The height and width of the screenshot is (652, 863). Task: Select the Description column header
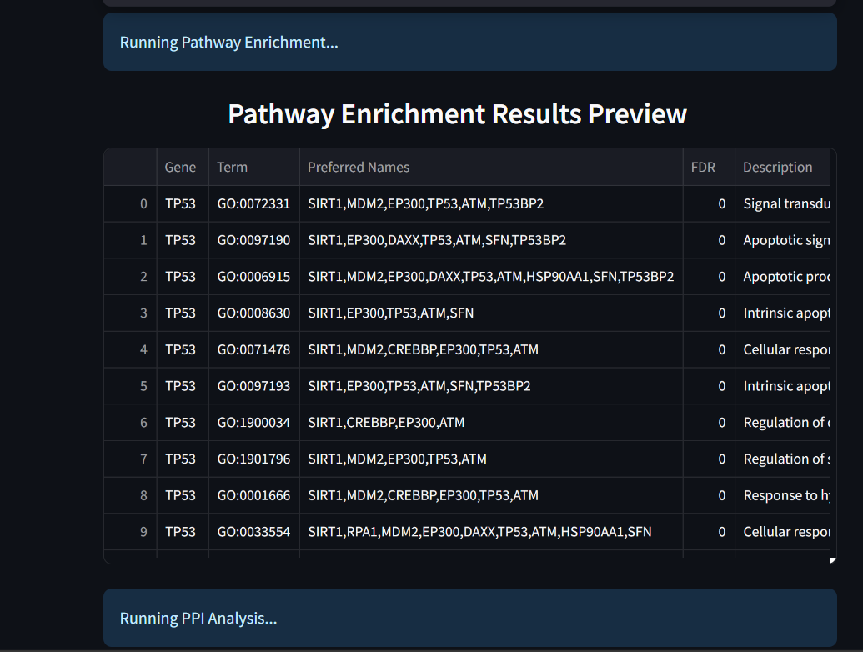pos(777,167)
